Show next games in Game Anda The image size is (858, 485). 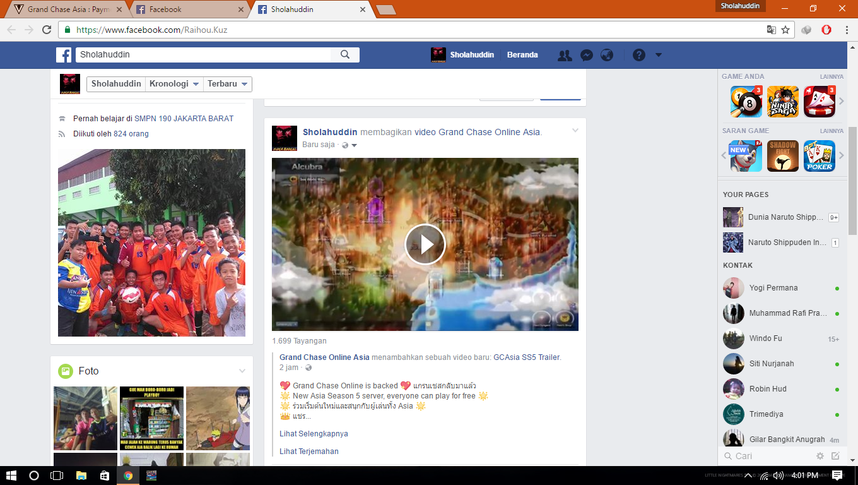click(x=842, y=101)
